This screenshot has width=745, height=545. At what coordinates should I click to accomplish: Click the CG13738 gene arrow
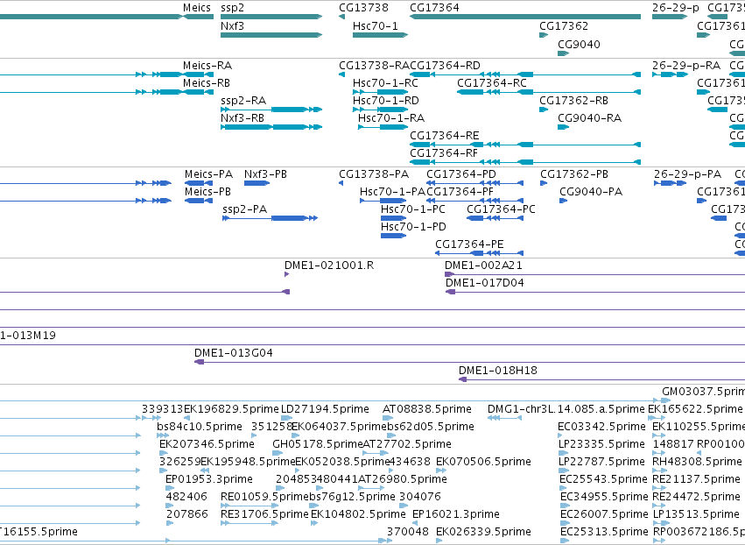(x=341, y=17)
